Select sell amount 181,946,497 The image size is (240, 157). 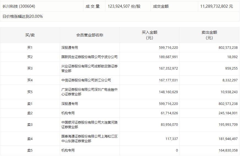[228, 139]
